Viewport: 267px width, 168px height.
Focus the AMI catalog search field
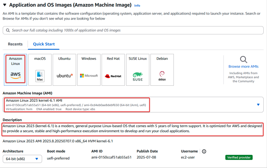[x=133, y=30]
